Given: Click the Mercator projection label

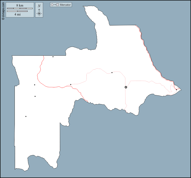Looking at the screenshot, I should point(65,5).
